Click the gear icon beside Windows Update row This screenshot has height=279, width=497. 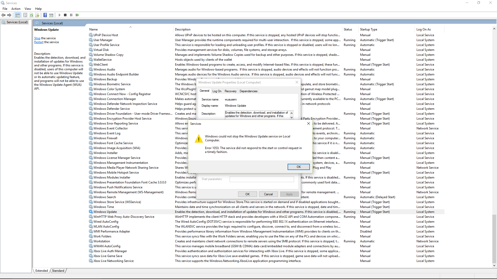click(x=91, y=212)
